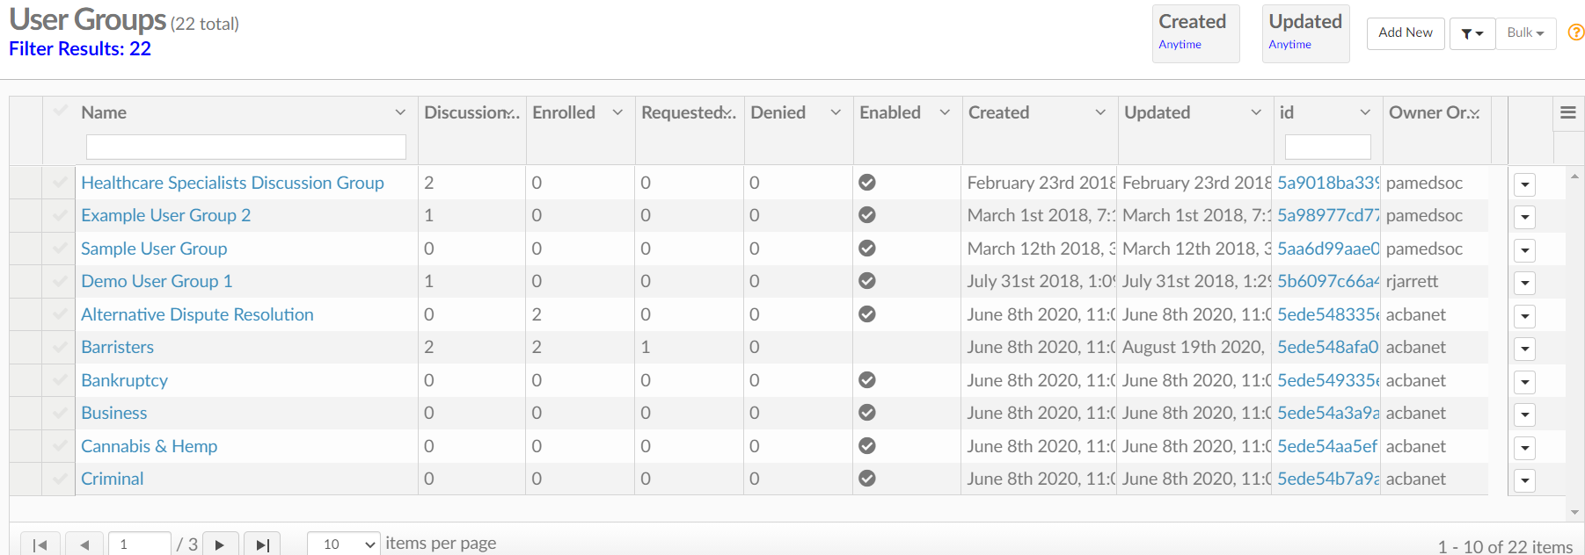This screenshot has height=555, width=1585.
Task: Open the filter funnel icon dropdown
Action: pyautogui.click(x=1471, y=32)
